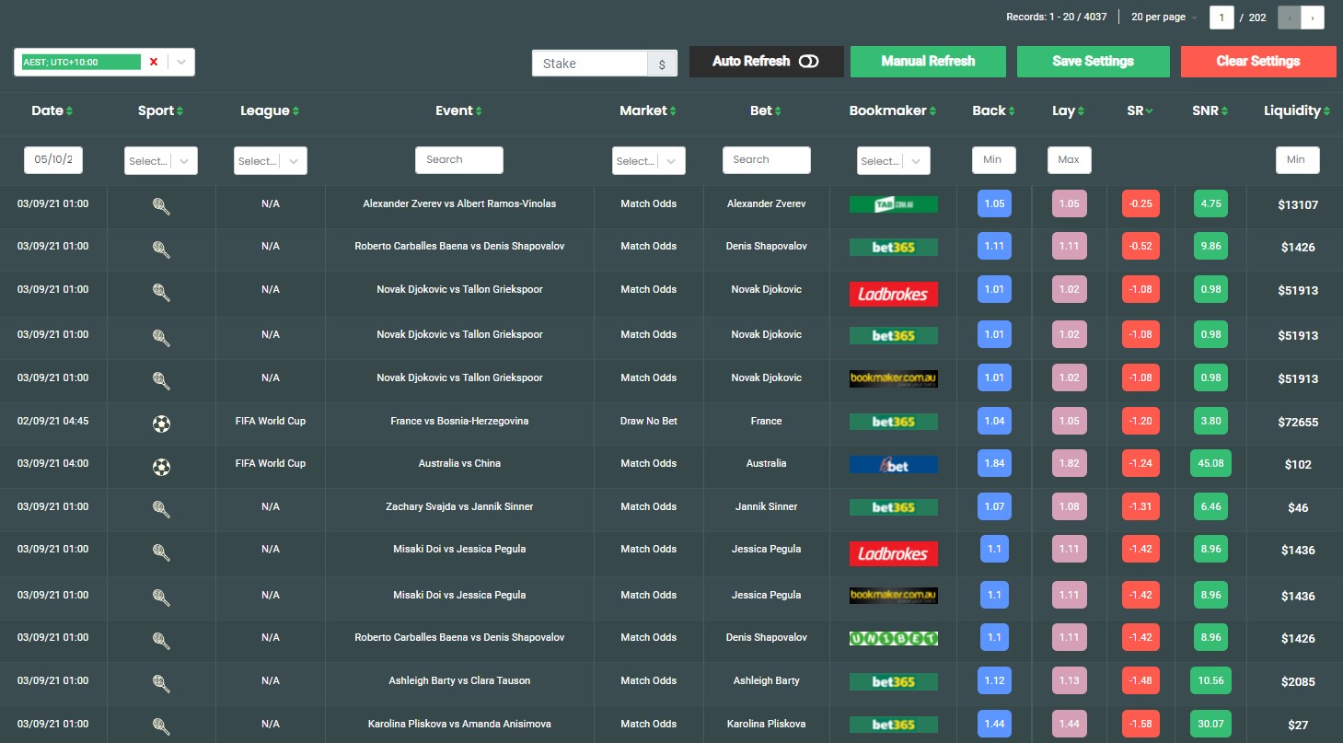1343x743 pixels.
Task: Sort by Event column header
Action: pyautogui.click(x=459, y=110)
